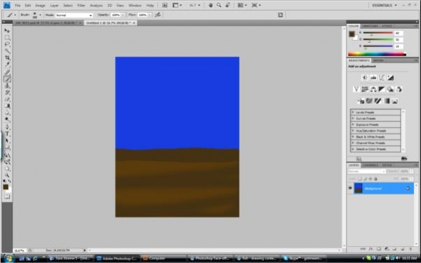The image size is (421, 263).
Task: Select the Horizontal Type tool
Action: point(7,134)
